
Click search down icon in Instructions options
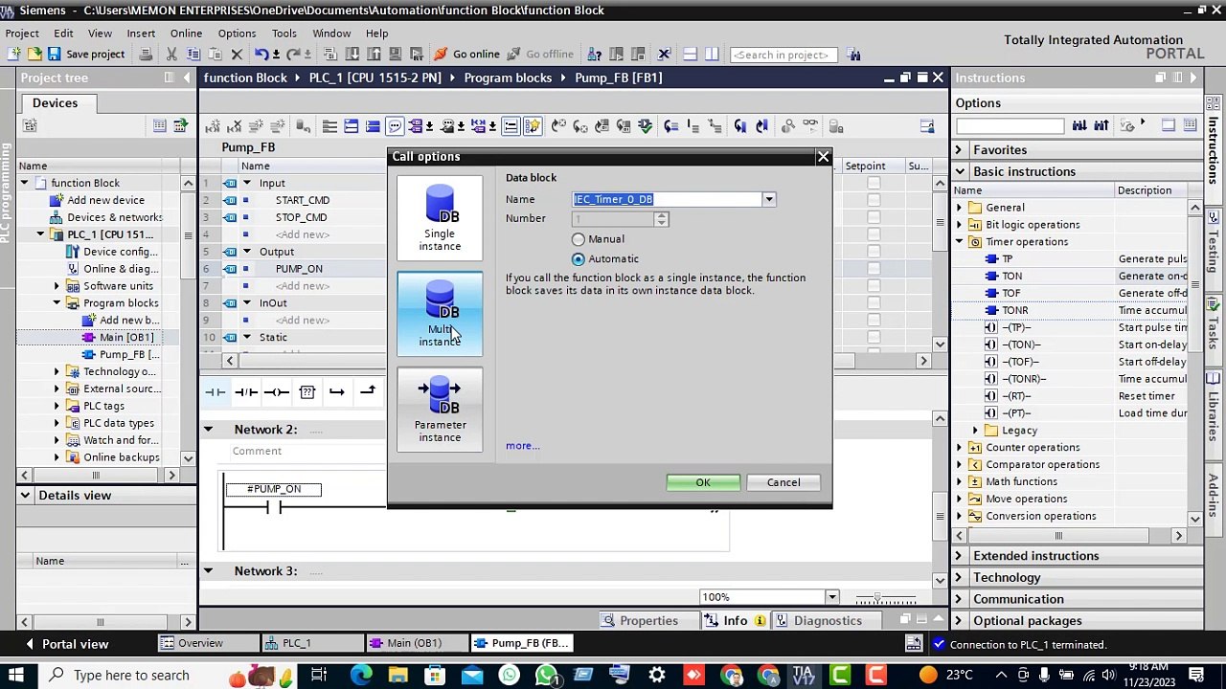(1079, 125)
